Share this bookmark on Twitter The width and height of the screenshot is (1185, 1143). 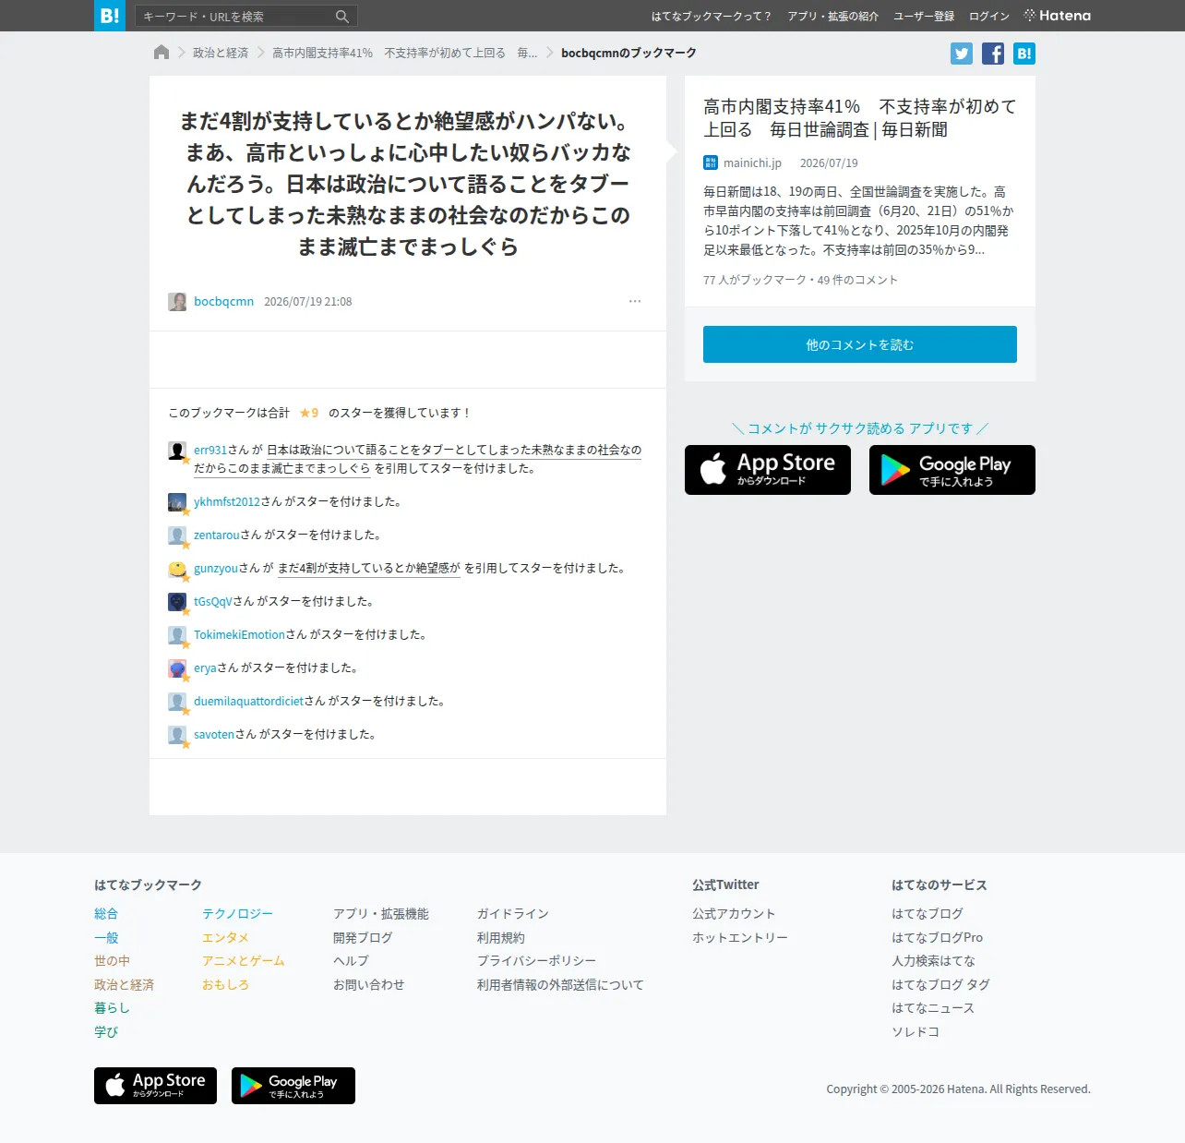(962, 54)
